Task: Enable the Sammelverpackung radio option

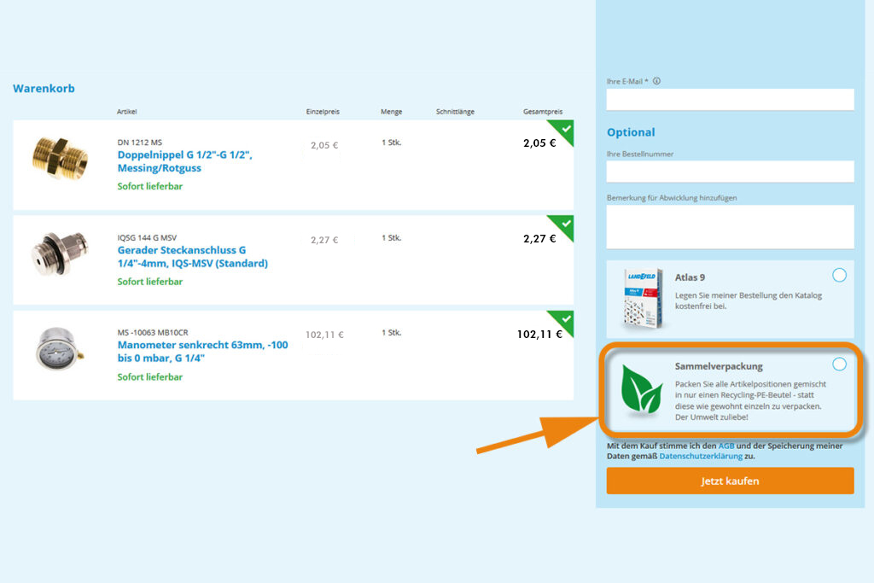Action: click(x=839, y=364)
